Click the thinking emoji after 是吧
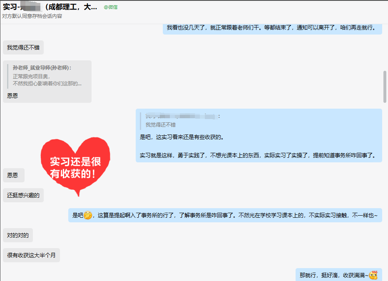This screenshot has height=281, width=388. pyautogui.click(x=88, y=215)
